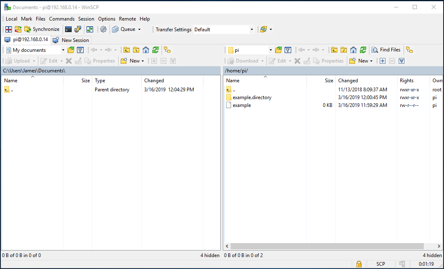
Task: Click the remote Select Files plus icon
Action: (x=383, y=61)
